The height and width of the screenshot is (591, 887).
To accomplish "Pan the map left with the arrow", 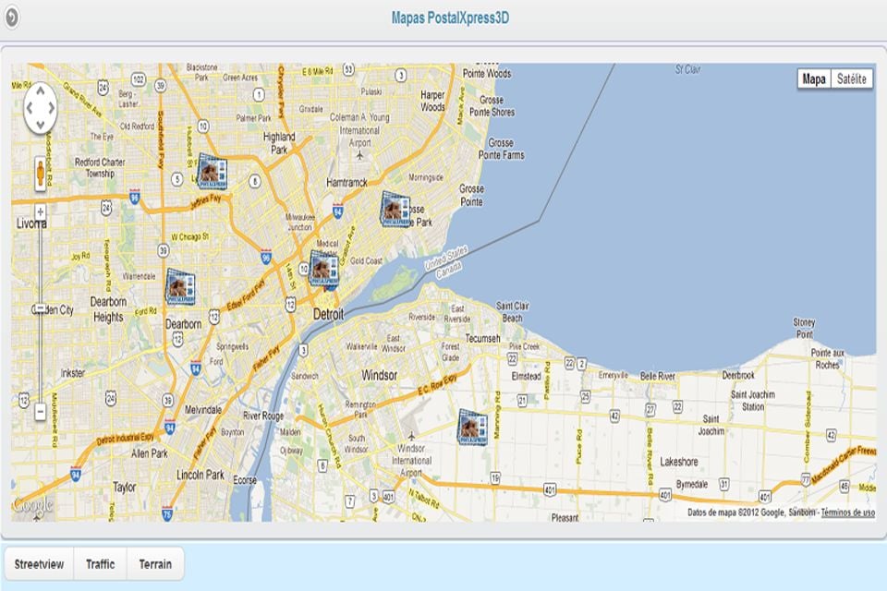I will coord(30,107).
